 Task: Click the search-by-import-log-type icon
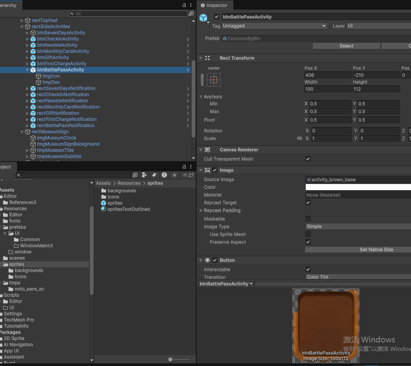click(x=164, y=175)
